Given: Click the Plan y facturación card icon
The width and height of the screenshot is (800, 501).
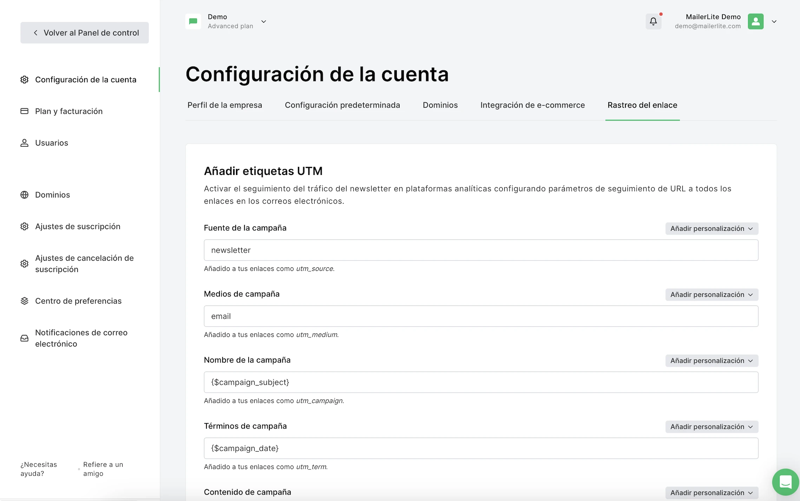Looking at the screenshot, I should (x=24, y=111).
